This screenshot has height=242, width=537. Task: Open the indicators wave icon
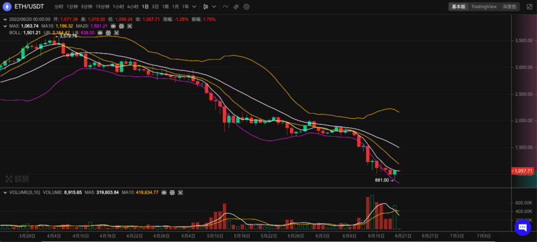coord(226,7)
